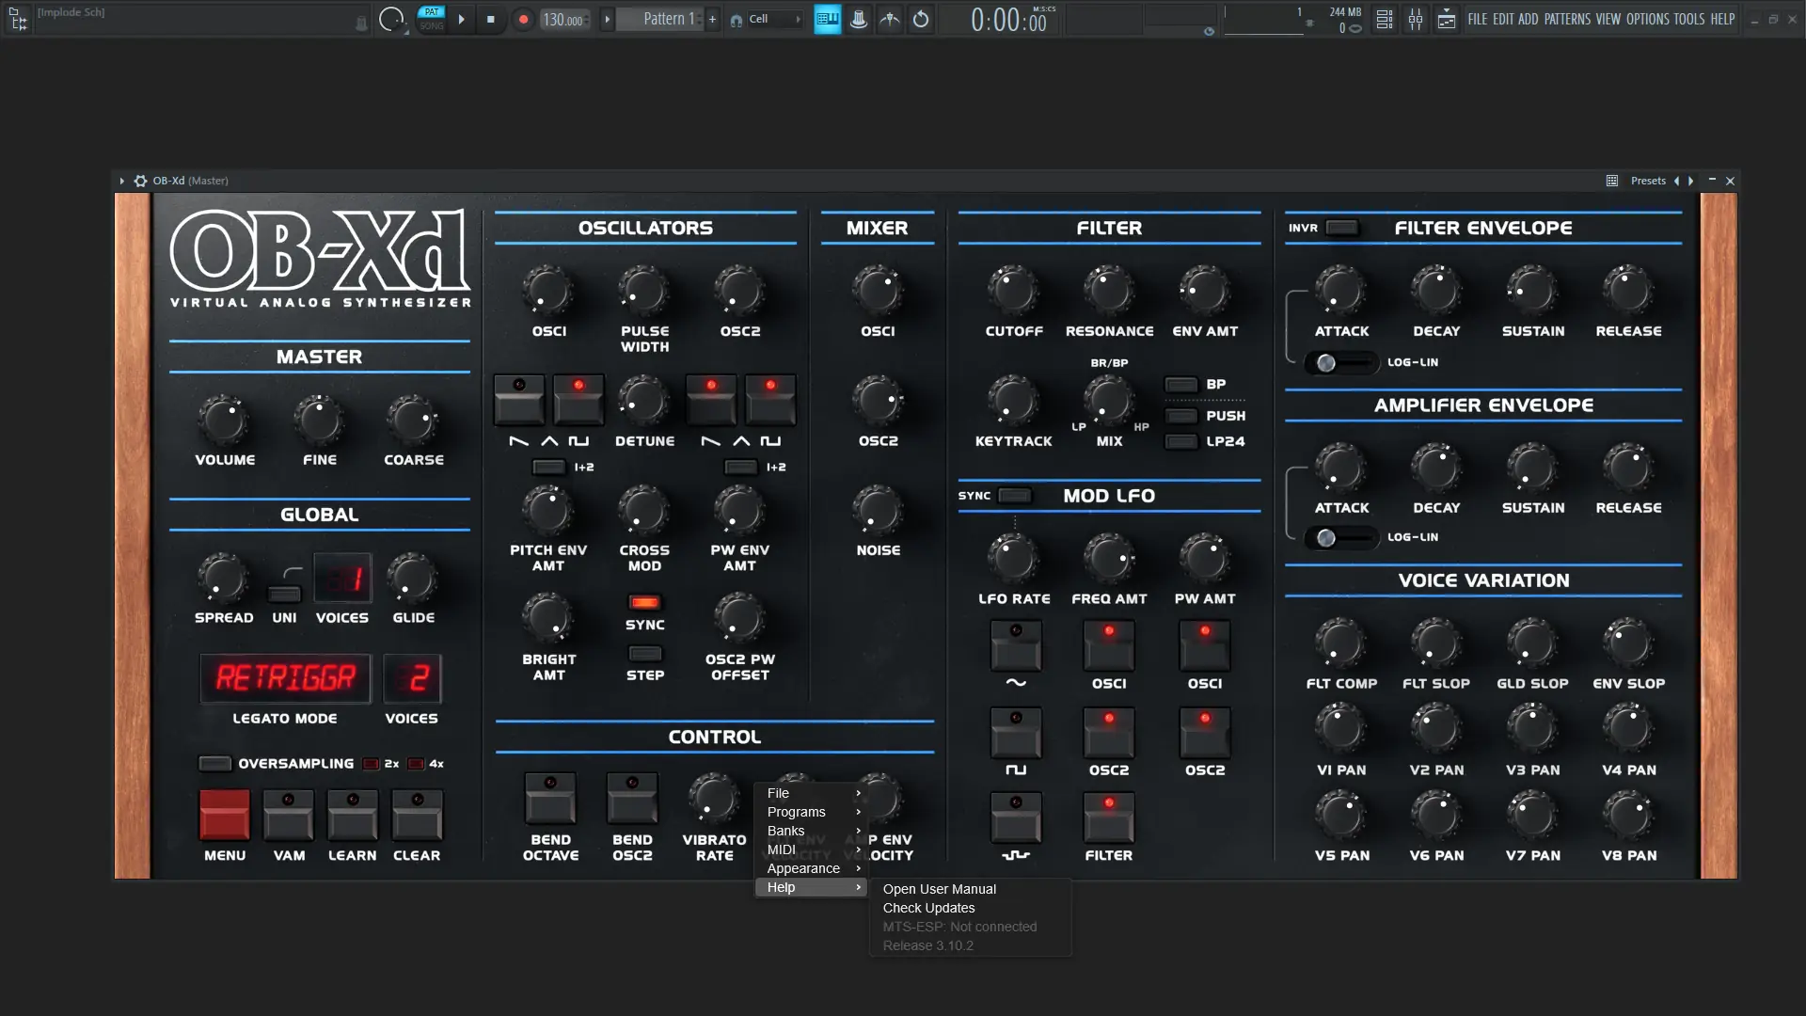Viewport: 1806px width, 1016px height.
Task: Click the red MENU button
Action: pos(224,815)
